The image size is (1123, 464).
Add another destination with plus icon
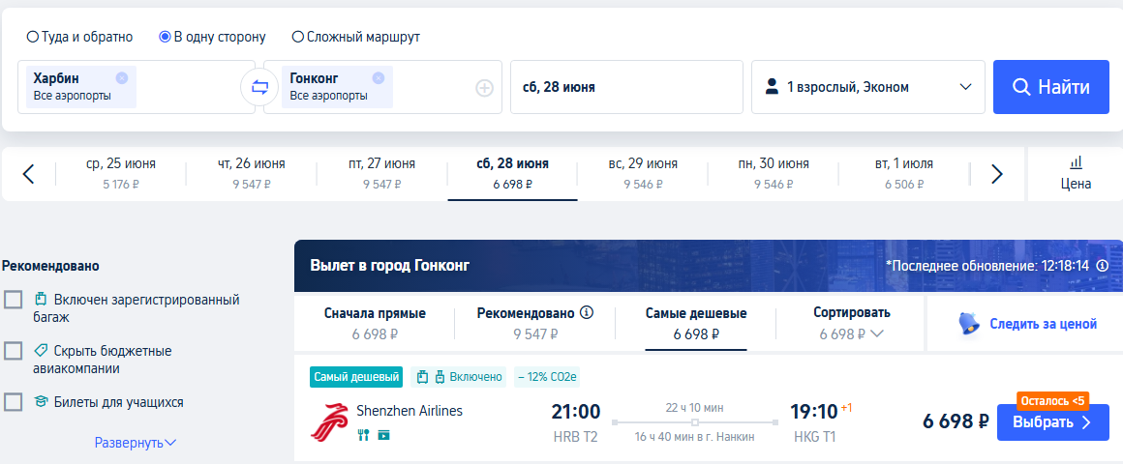click(485, 88)
